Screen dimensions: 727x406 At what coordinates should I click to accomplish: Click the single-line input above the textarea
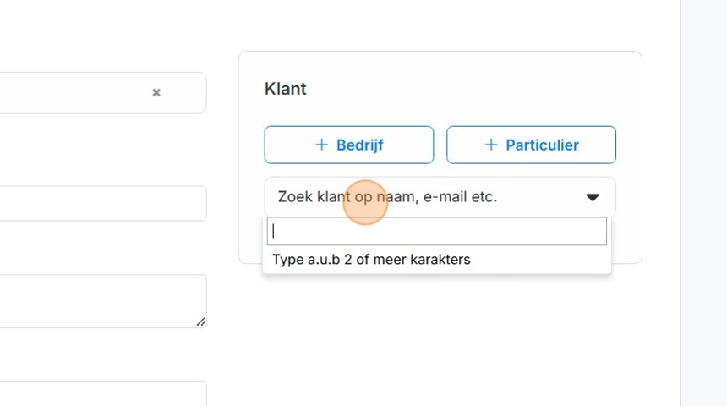pyautogui.click(x=101, y=204)
